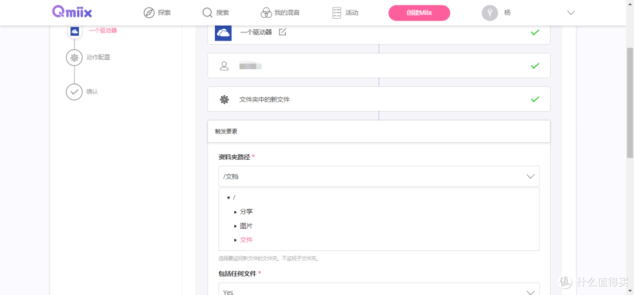Click 创建Miix button
The height and width of the screenshot is (295, 634).
[x=419, y=13]
